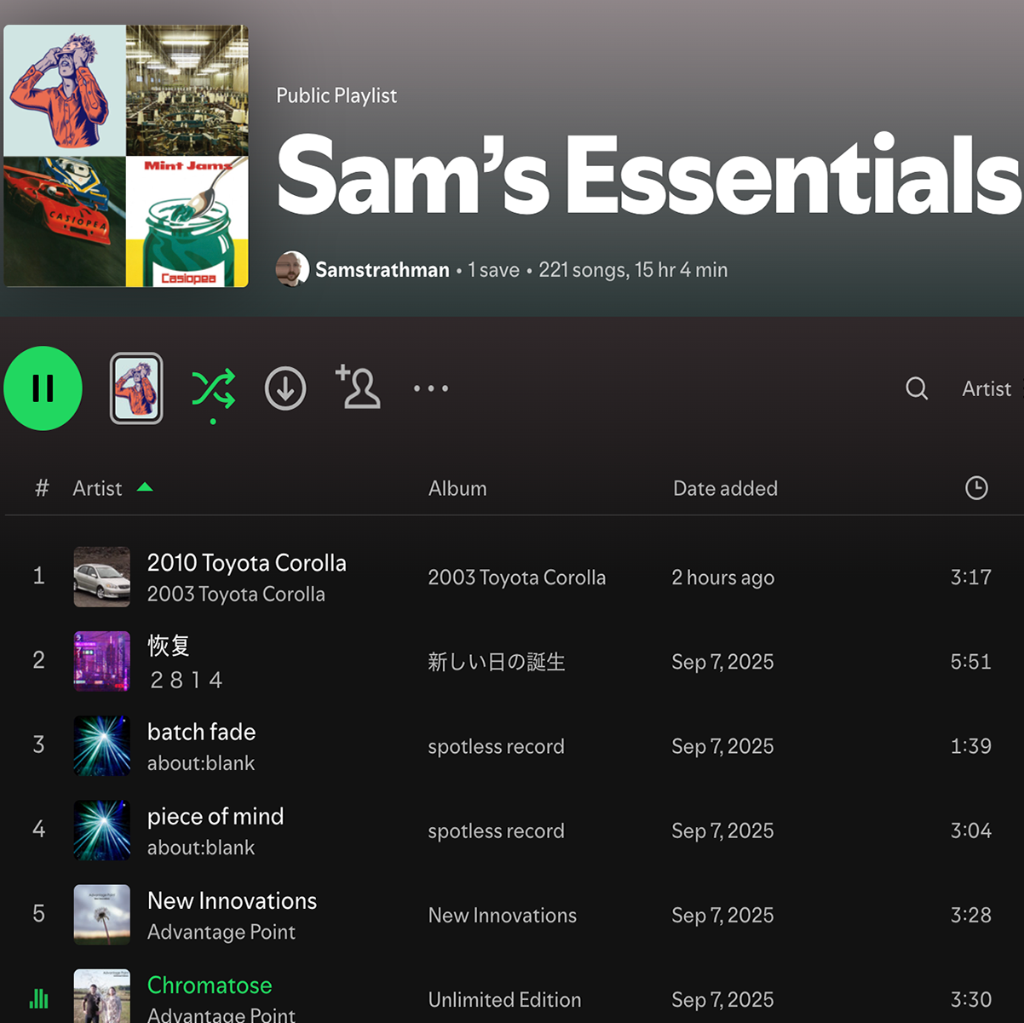Click the Download playlist icon
Image resolution: width=1024 pixels, height=1023 pixels.
pyautogui.click(x=285, y=388)
